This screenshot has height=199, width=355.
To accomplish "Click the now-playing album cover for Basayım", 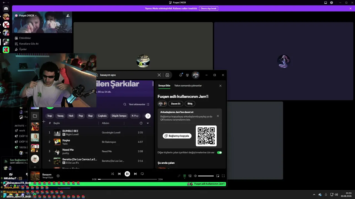I will click(x=35, y=176).
